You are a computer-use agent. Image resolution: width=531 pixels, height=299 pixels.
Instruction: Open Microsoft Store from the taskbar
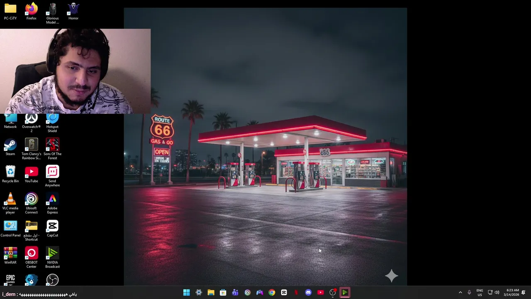pyautogui.click(x=223, y=292)
